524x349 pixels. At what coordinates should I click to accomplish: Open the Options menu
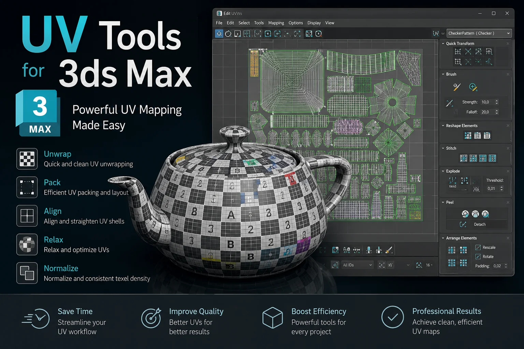pyautogui.click(x=296, y=23)
